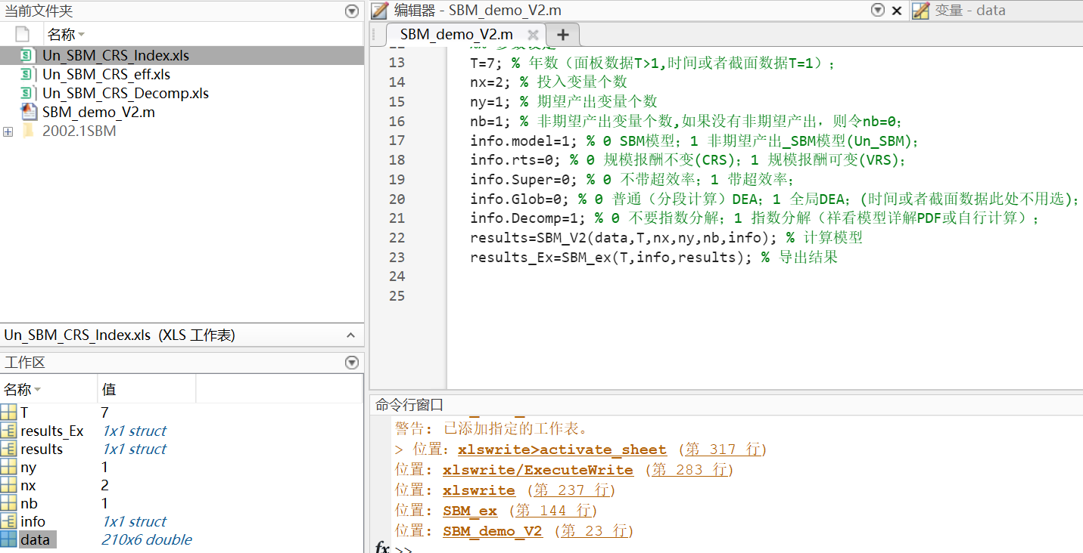Close the SBM_demo_V2.m tab
This screenshot has height=553, width=1083.
tap(533, 35)
